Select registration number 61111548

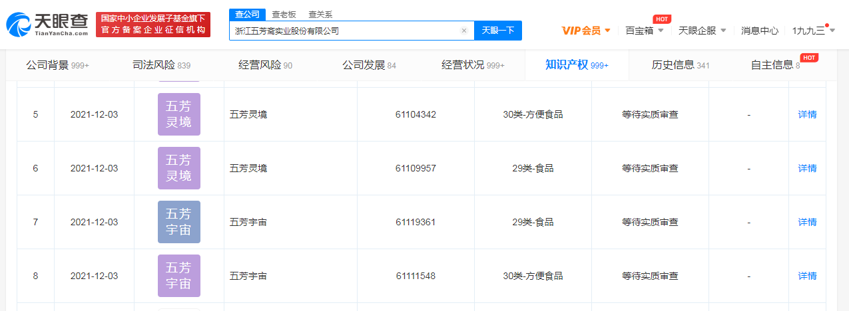pos(416,276)
